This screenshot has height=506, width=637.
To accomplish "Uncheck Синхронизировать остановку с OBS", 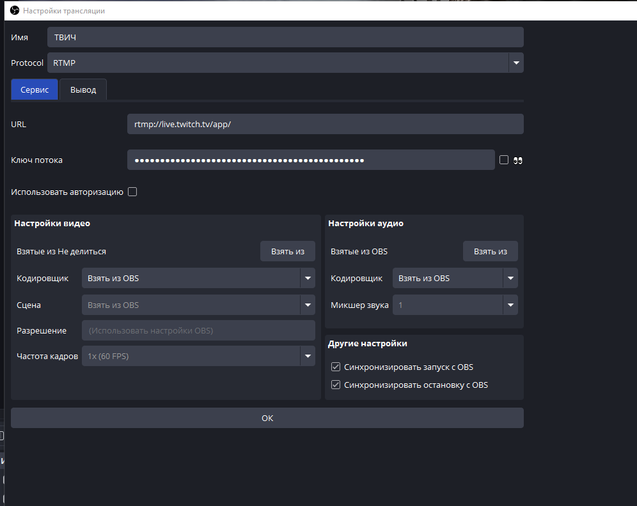I will pos(336,385).
